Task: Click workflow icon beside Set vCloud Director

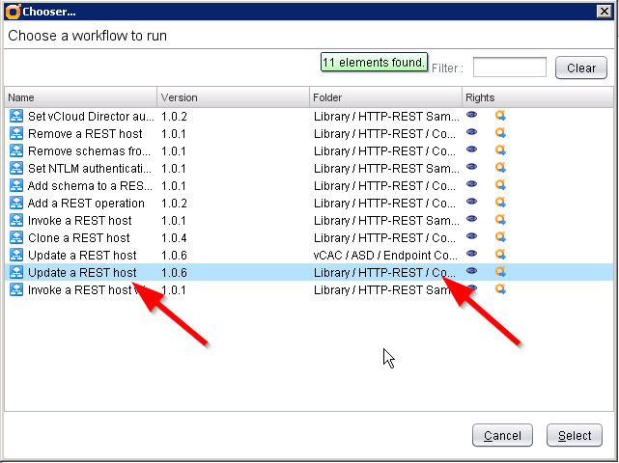Action: click(x=15, y=116)
